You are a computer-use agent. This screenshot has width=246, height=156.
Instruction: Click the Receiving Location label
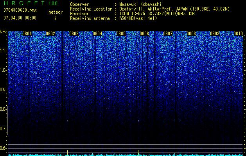(x=91, y=9)
